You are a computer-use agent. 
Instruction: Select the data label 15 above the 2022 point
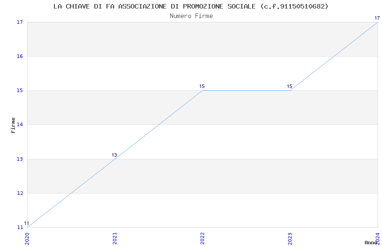tap(202, 86)
